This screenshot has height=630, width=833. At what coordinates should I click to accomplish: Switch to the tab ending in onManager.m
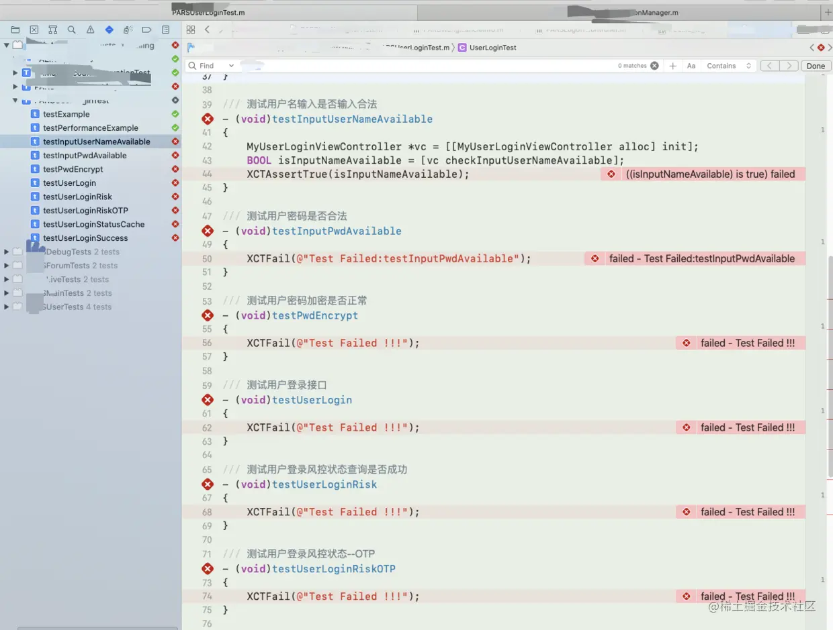coord(618,12)
